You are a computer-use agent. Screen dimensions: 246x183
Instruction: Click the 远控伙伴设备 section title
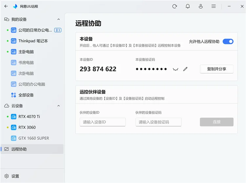pyautogui.click(x=92, y=92)
